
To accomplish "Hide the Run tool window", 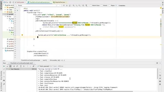I will click(x=160, y=63).
